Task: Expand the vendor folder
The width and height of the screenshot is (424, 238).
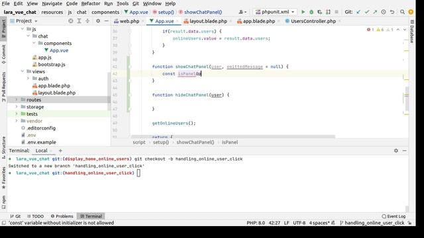Action: 17,120
